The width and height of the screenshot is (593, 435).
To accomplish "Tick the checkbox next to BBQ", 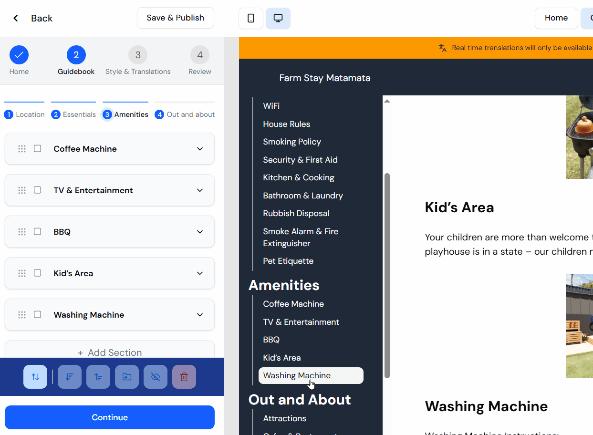I will click(37, 231).
